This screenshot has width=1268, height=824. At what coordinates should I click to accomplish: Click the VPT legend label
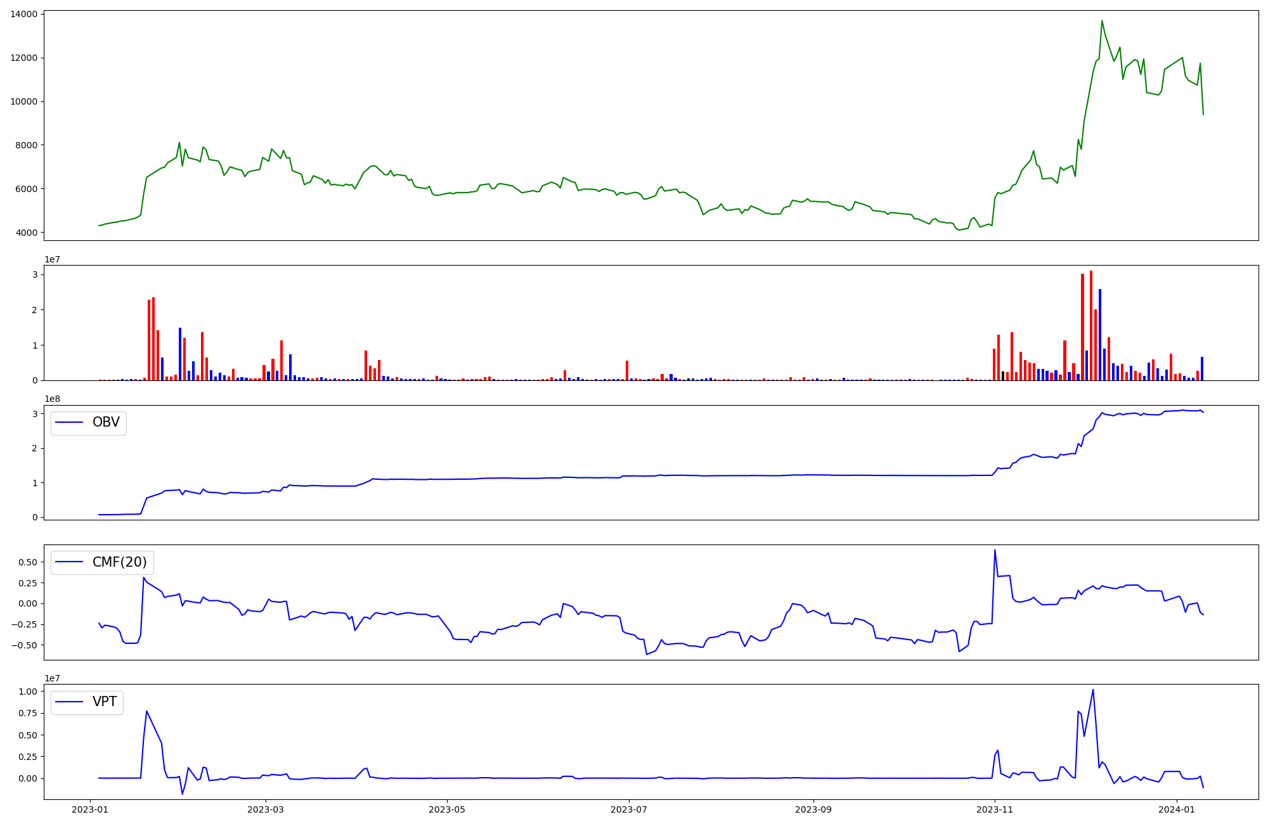105,702
